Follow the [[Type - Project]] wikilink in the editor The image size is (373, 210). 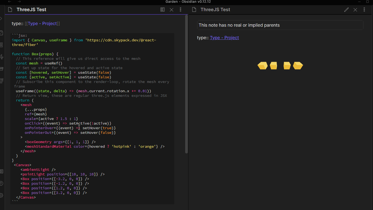[42, 23]
